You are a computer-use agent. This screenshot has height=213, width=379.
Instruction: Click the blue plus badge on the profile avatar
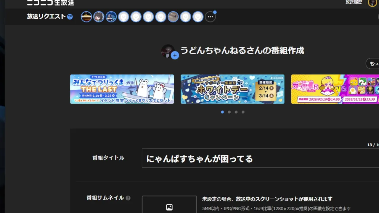[175, 55]
